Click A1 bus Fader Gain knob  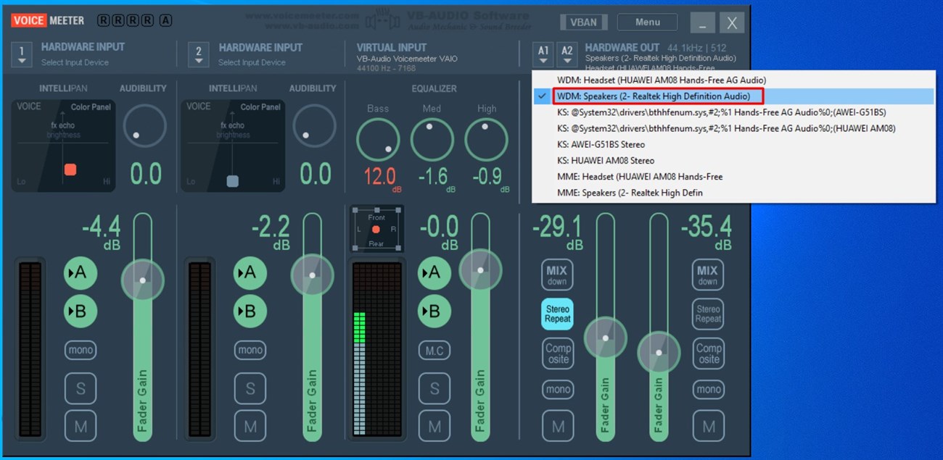(605, 338)
